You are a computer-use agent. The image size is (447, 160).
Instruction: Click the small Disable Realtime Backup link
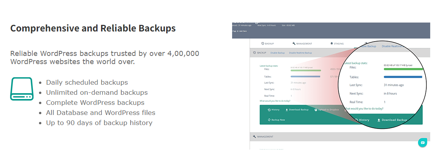[300, 53]
